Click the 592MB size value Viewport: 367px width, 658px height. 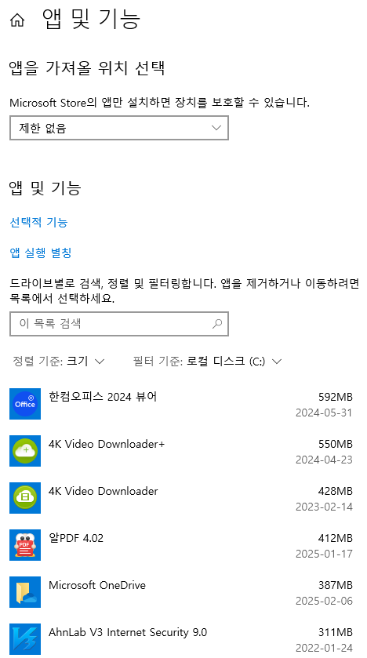point(335,397)
